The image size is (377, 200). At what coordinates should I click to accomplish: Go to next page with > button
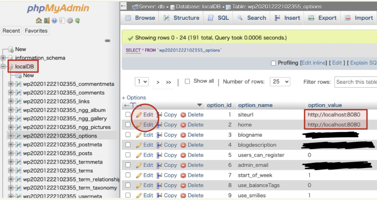pos(158,82)
